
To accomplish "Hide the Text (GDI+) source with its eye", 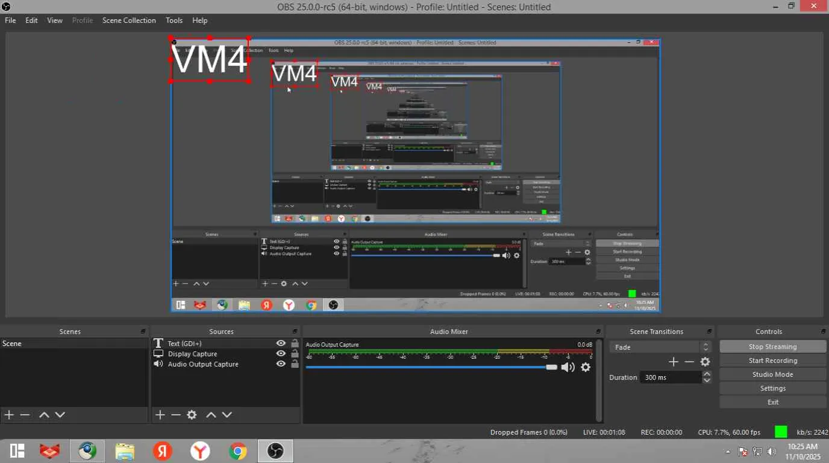I will 281,344.
